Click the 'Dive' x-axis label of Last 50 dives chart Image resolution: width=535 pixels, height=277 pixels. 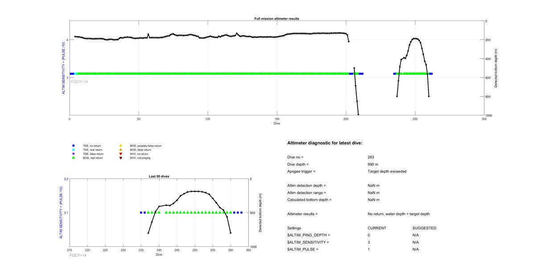coord(159,255)
